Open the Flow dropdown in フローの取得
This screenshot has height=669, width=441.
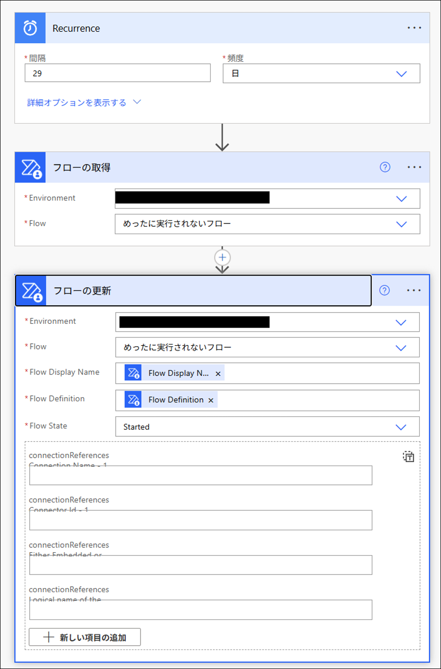tap(402, 224)
